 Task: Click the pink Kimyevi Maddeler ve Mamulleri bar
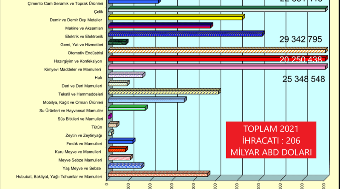(217, 67)
